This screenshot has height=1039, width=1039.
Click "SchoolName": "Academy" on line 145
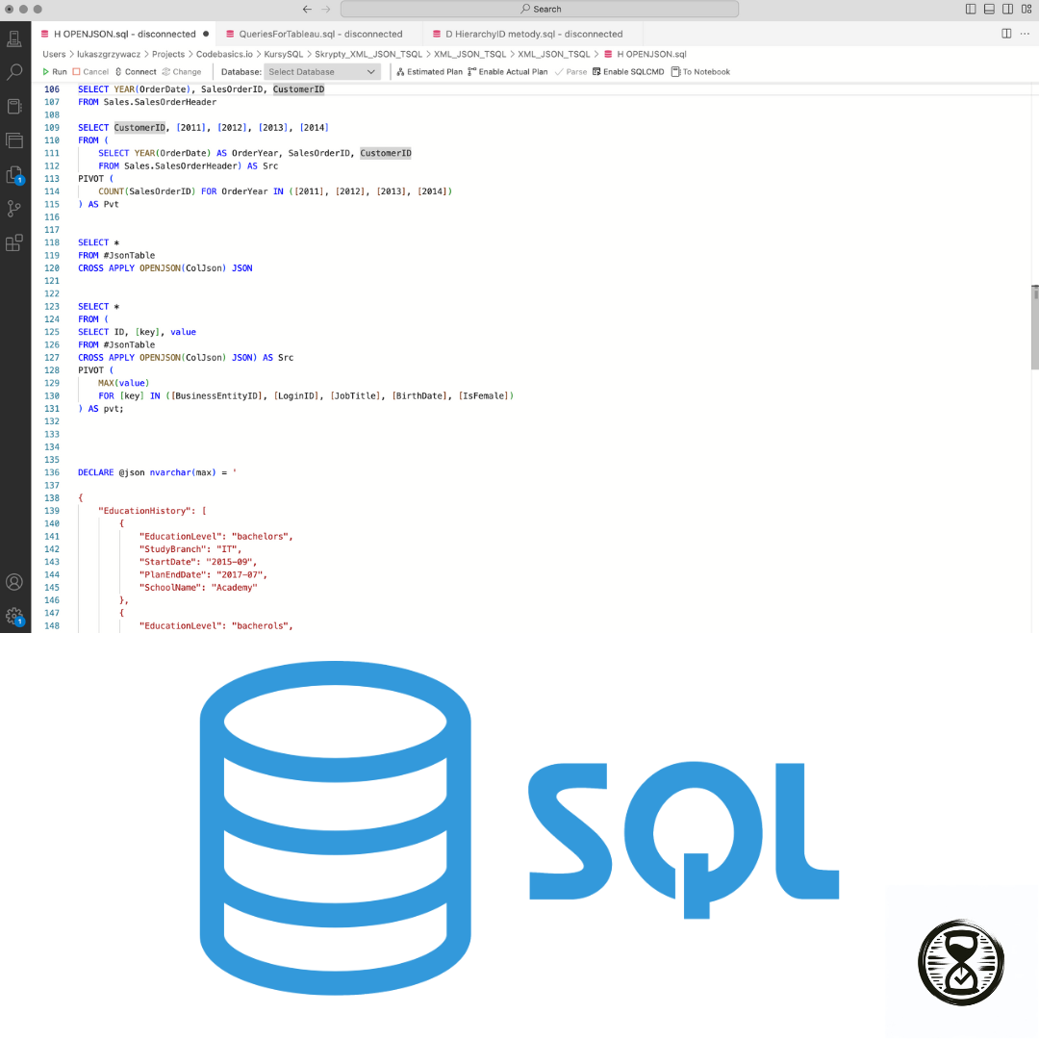(198, 588)
